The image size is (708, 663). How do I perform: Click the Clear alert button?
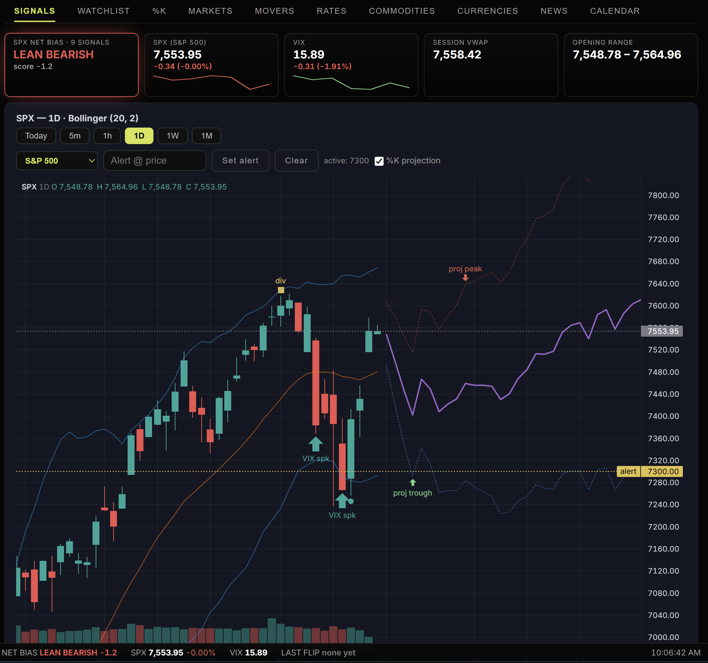coord(296,161)
